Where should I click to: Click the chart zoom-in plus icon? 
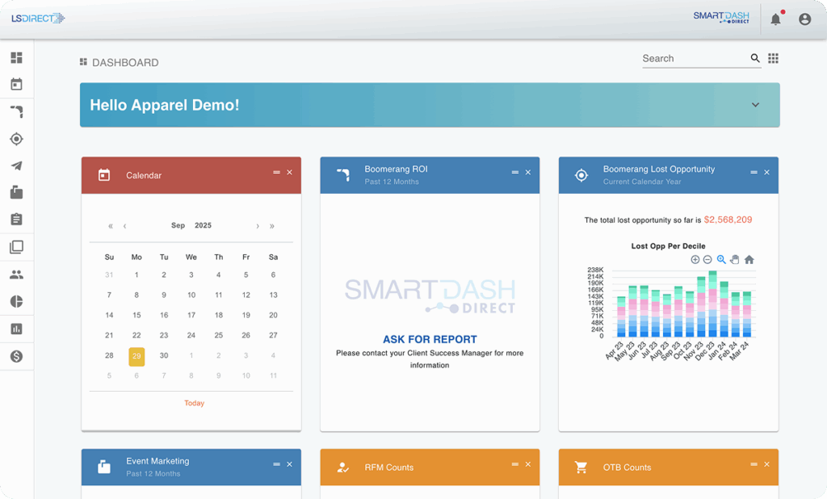pos(695,260)
